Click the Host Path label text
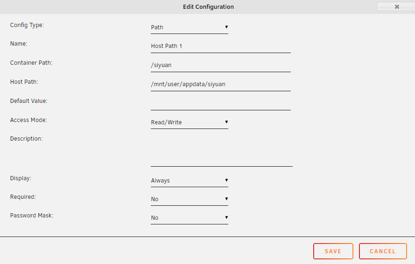The height and width of the screenshot is (264, 415). pos(24,82)
